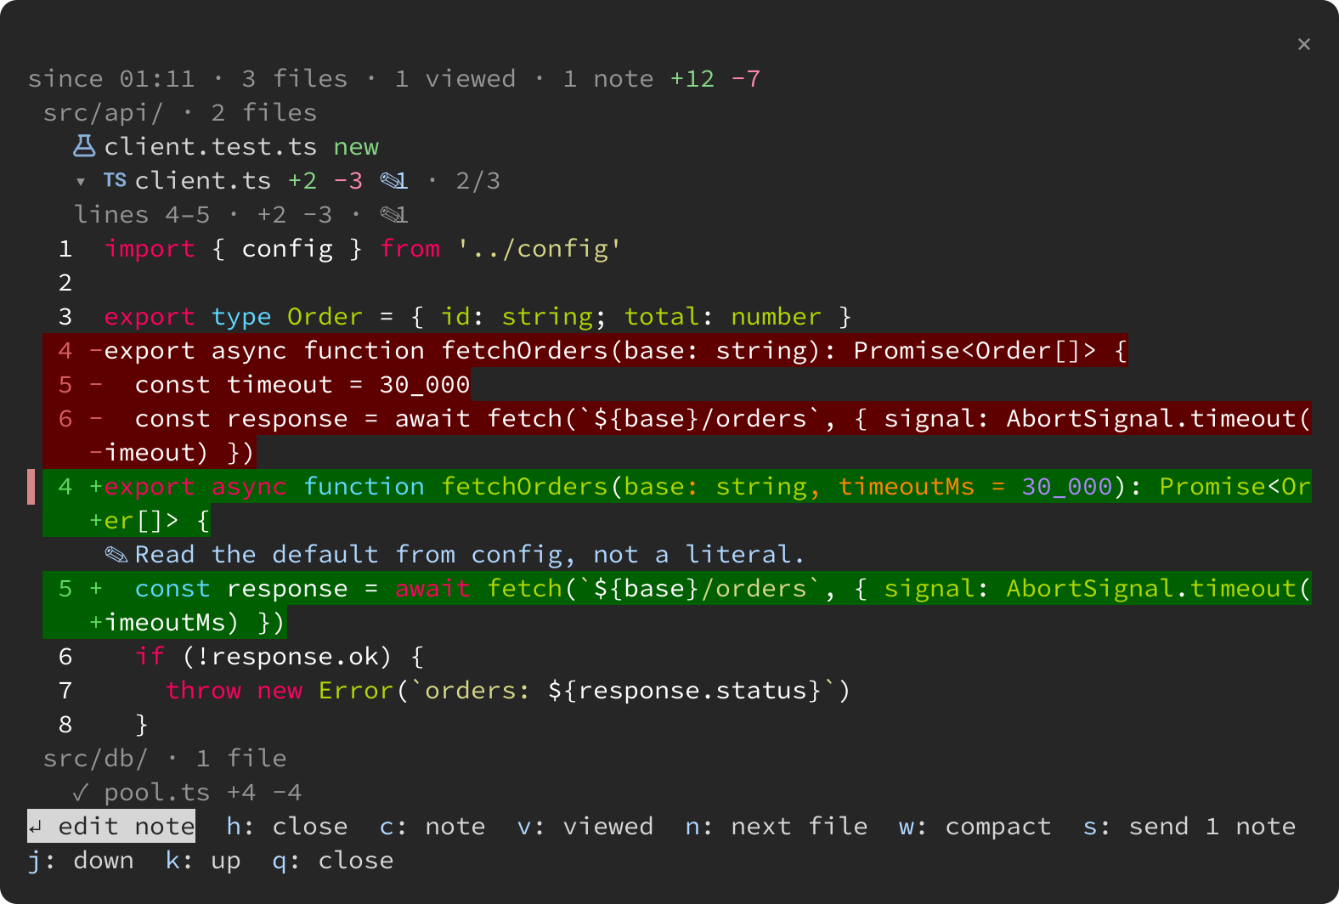Click 'n: next file' shortcut
The height and width of the screenshot is (904, 1339).
777,826
